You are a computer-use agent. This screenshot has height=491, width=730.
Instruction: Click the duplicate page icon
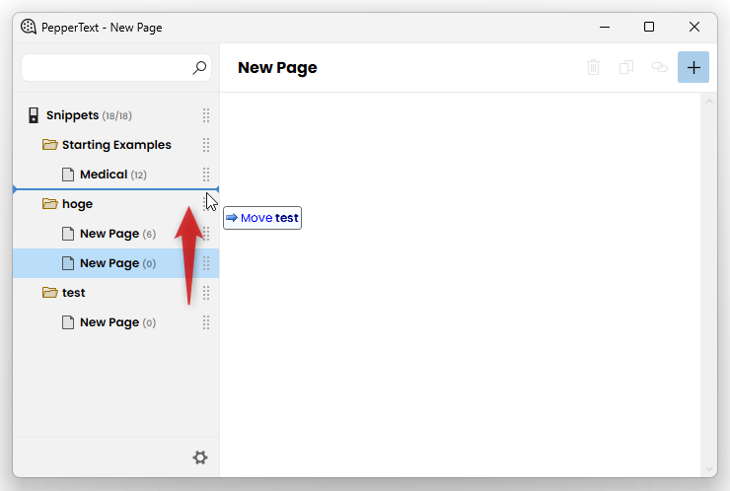tap(626, 67)
